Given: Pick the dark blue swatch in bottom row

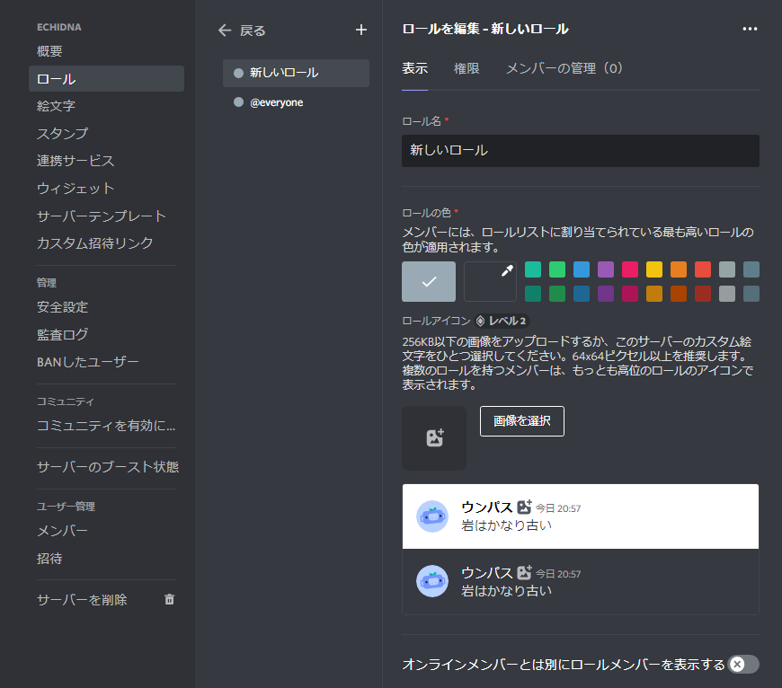Looking at the screenshot, I should [x=582, y=294].
